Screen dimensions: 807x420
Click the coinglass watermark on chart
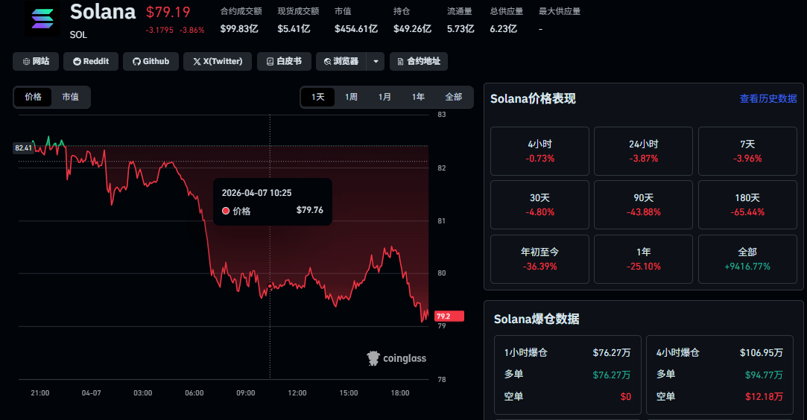(396, 358)
